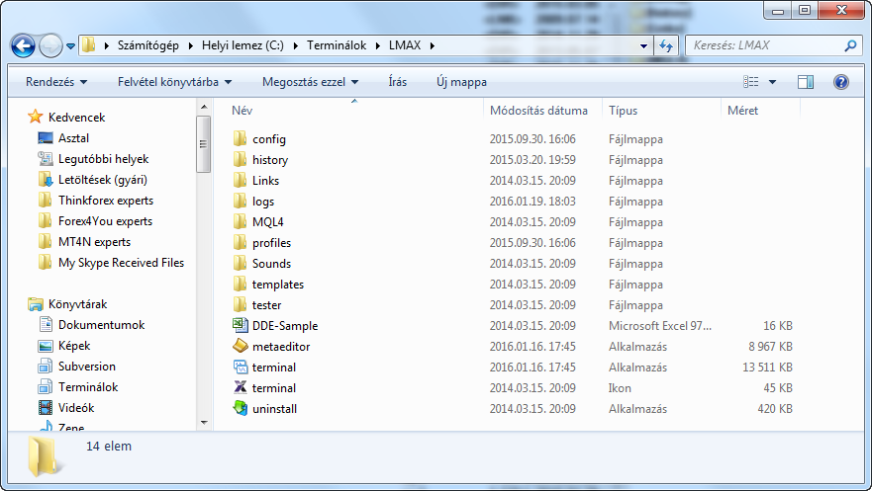Select Kedvencek in navigation pane

pos(77,117)
